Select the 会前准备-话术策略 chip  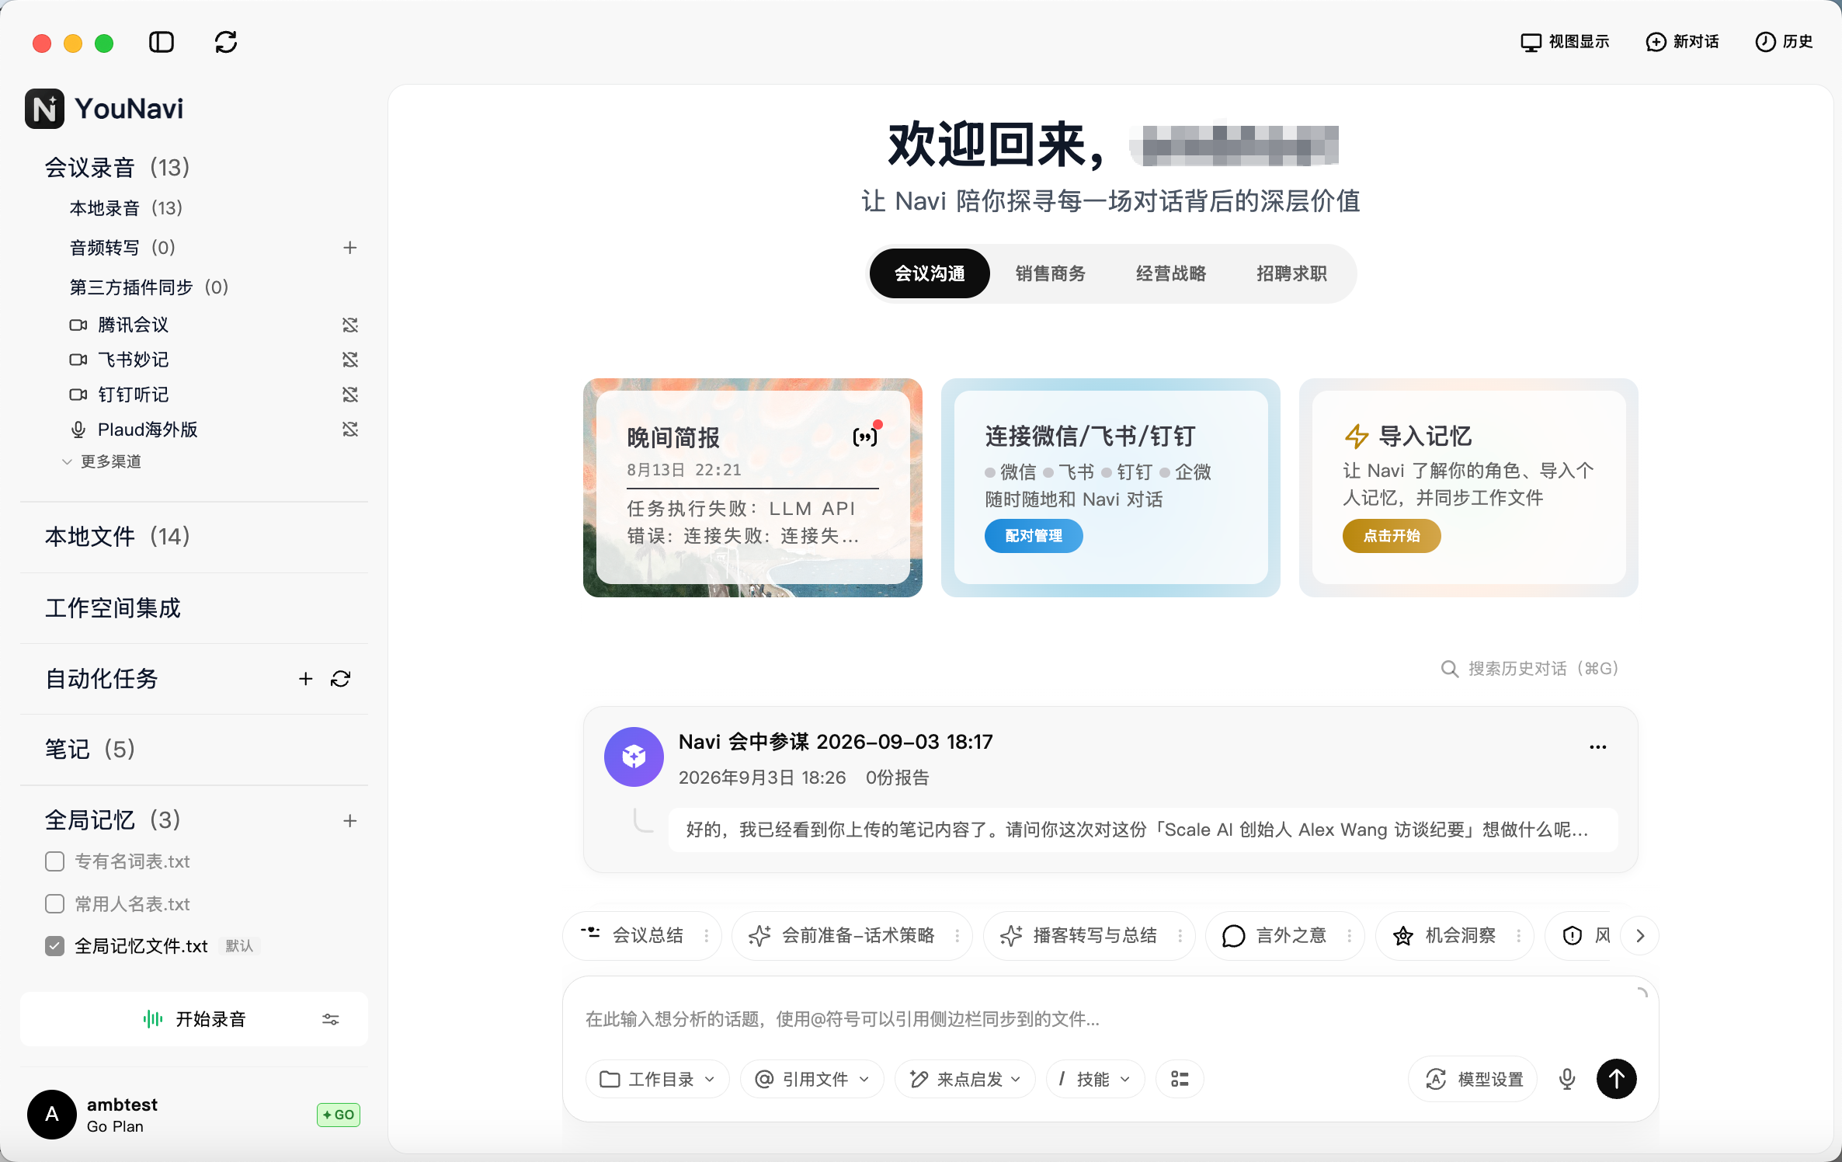coord(852,936)
